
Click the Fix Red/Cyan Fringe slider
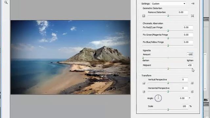[x=168, y=31]
